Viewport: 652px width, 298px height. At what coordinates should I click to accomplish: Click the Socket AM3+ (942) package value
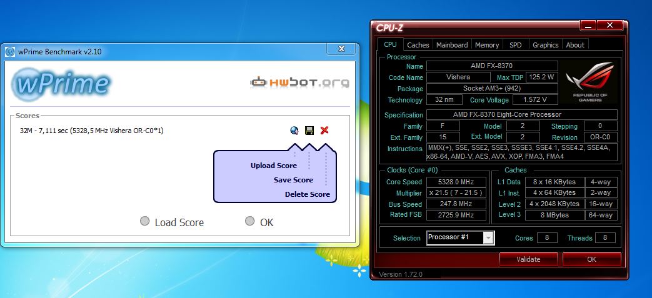pyautogui.click(x=492, y=89)
